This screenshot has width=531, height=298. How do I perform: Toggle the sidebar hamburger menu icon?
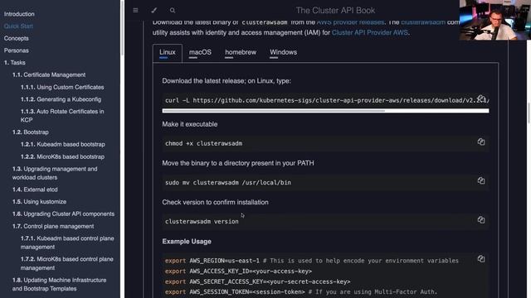coord(135,10)
